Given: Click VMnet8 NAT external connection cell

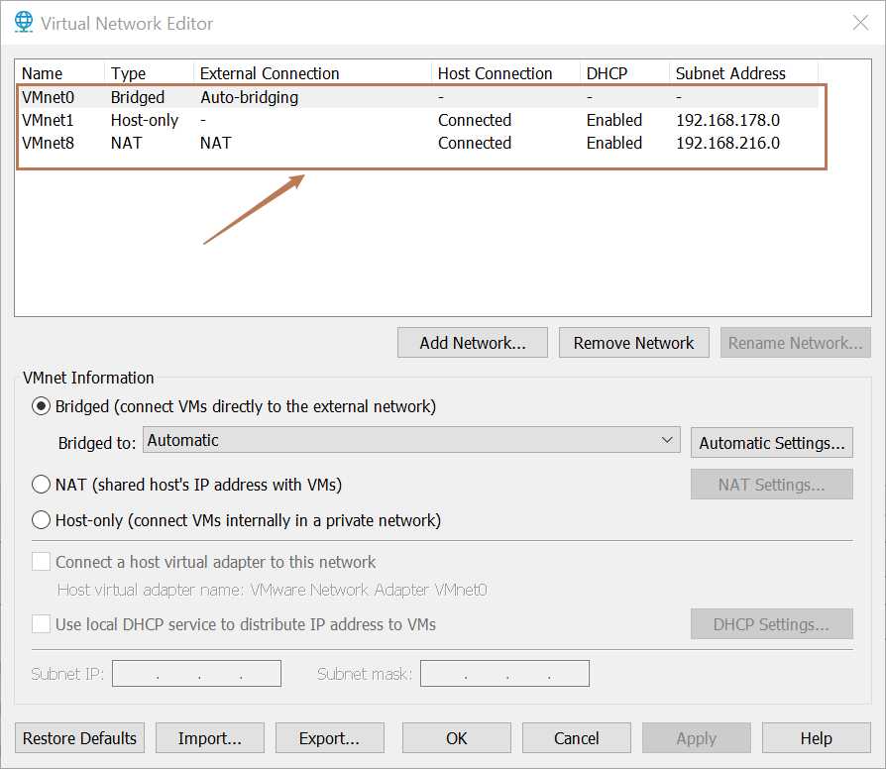Looking at the screenshot, I should tap(215, 143).
